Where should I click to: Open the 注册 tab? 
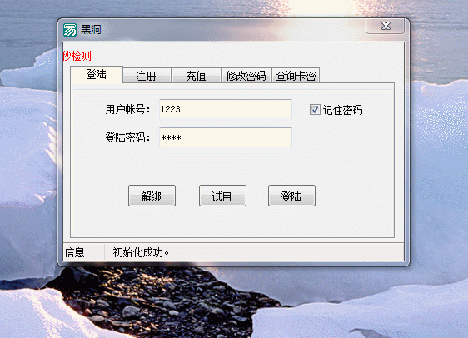point(147,76)
